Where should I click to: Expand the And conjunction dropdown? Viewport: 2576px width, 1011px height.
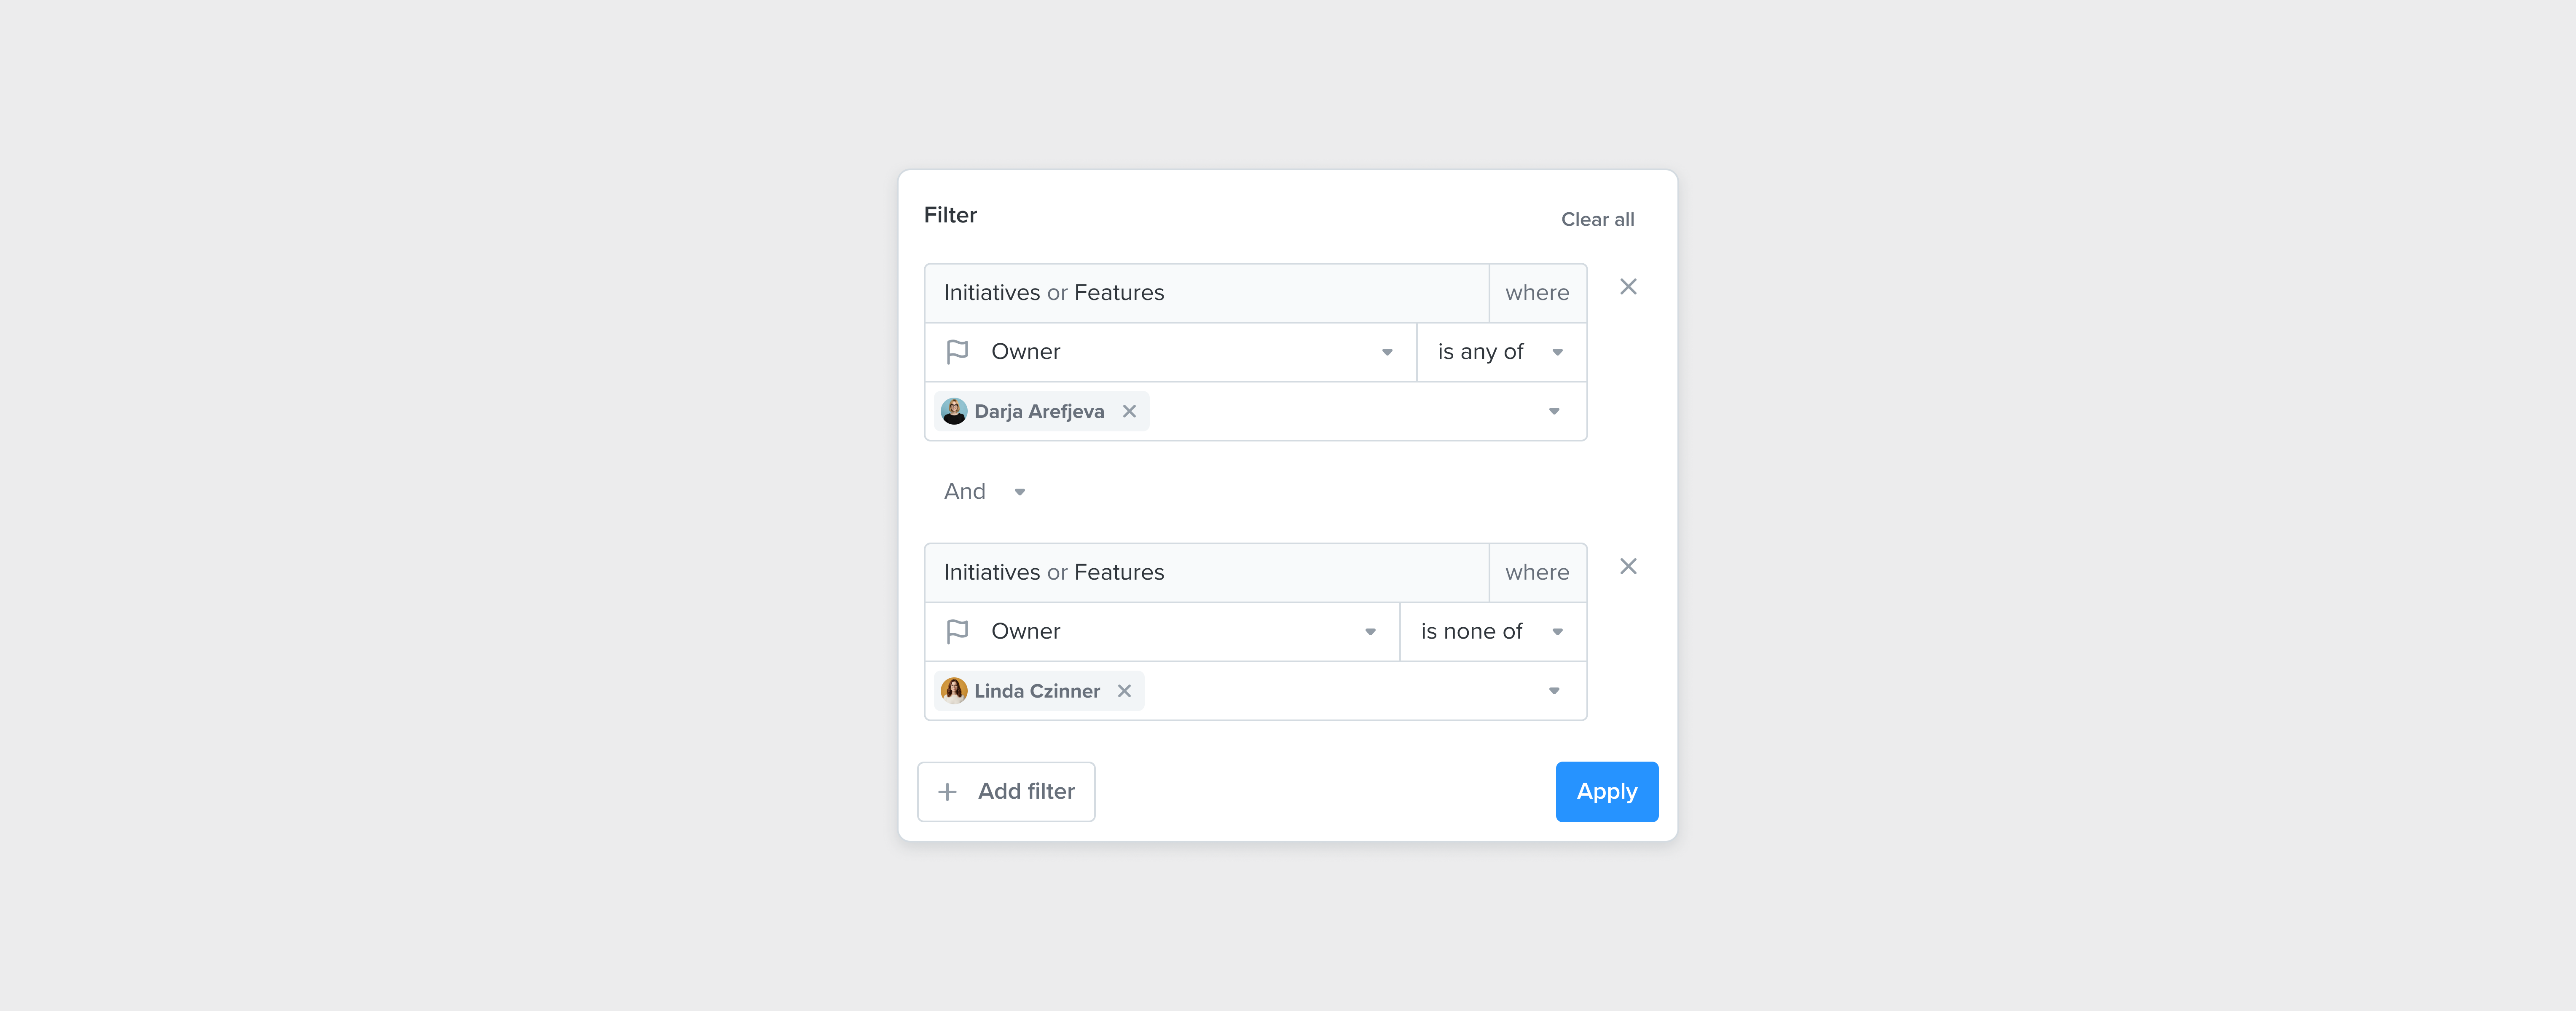pyautogui.click(x=1019, y=492)
